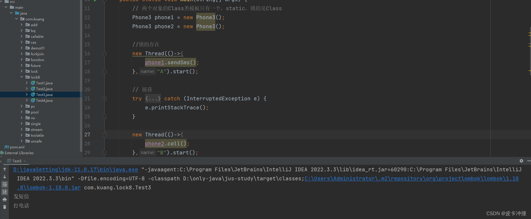The width and height of the screenshot is (531, 219).
Task: Close the Test3 run tab
Action: pyautogui.click(x=25, y=161)
